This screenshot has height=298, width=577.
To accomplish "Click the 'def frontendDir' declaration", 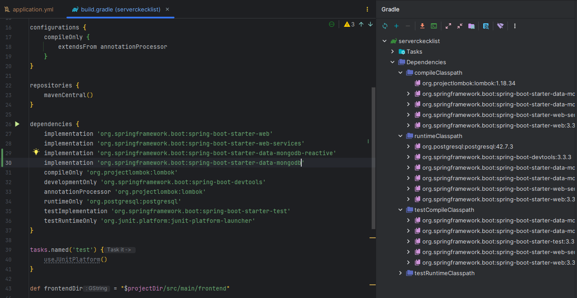I will 56,288.
